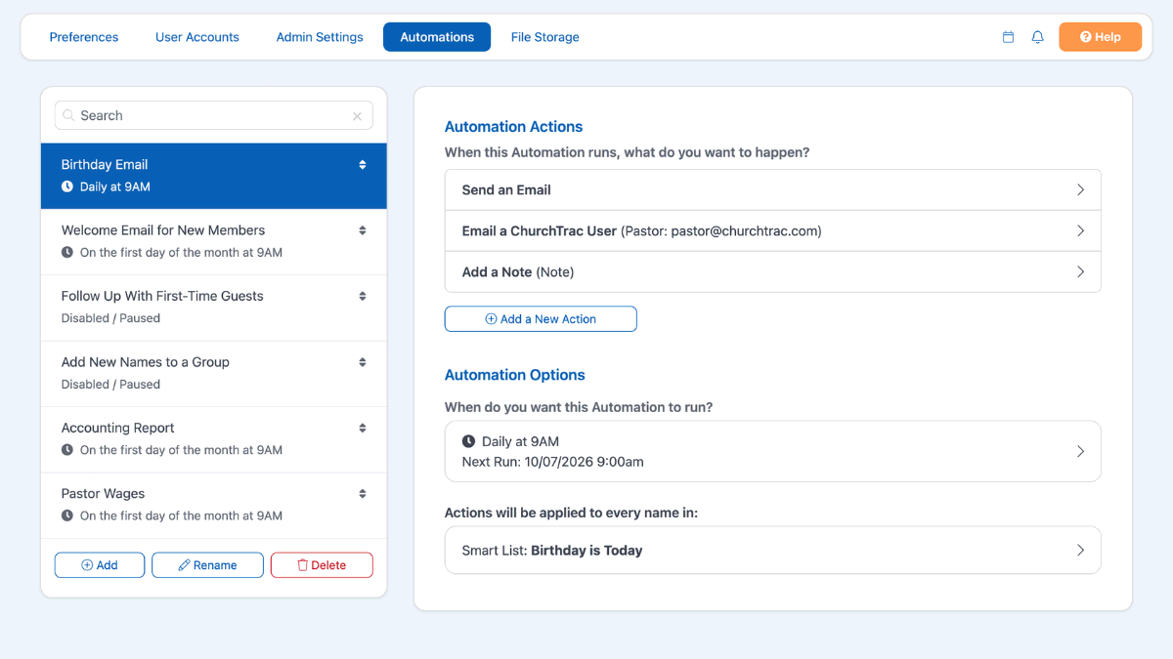Click reorder arrows on Follow Up With First-Time Guests
This screenshot has height=659, width=1173.
363,296
